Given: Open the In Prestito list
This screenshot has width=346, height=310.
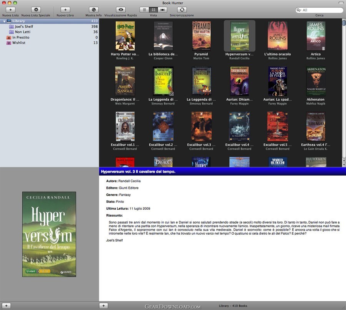Looking at the screenshot, I should point(50,38).
